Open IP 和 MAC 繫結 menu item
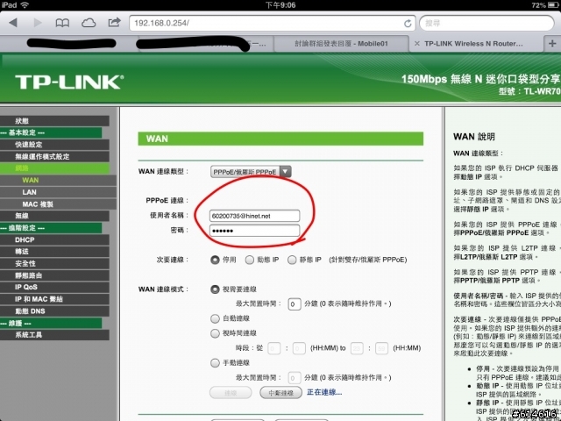561x421 pixels. pyautogui.click(x=54, y=299)
